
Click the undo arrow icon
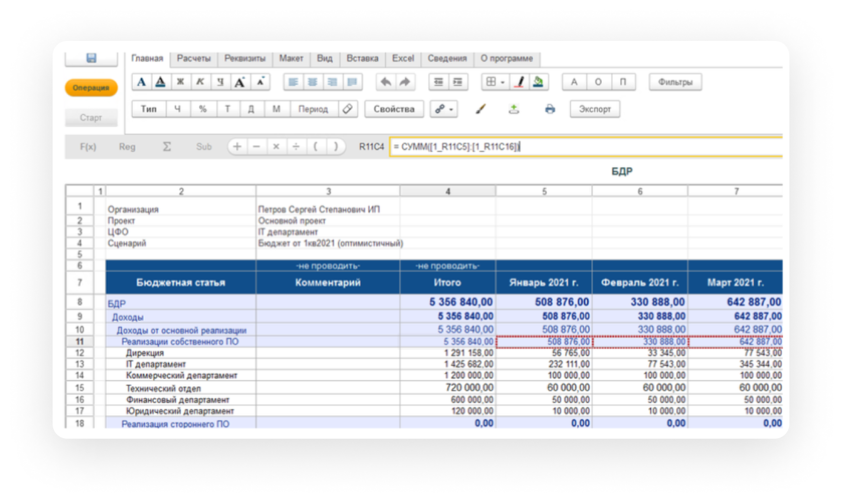point(385,82)
